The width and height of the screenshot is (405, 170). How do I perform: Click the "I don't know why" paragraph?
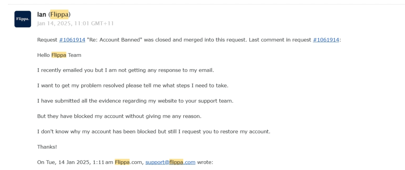point(153,131)
